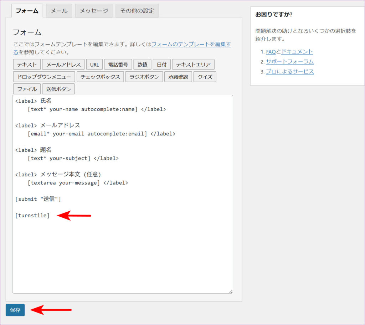Insert a ラジオボタン tag
The height and width of the screenshot is (325, 365).
click(144, 77)
